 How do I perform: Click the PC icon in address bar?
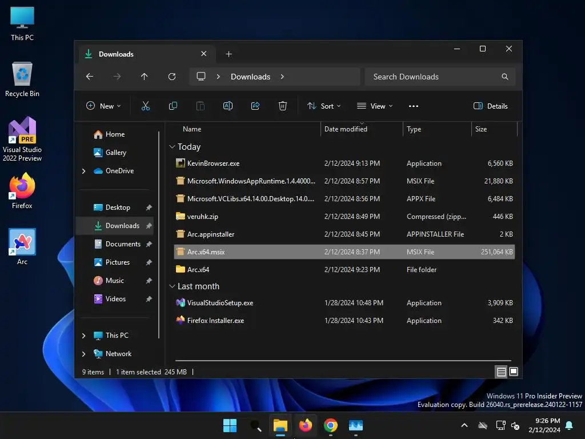[x=201, y=77]
